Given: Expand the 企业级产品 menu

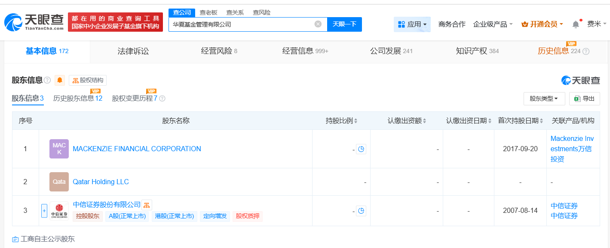Looking at the screenshot, I should [x=493, y=24].
